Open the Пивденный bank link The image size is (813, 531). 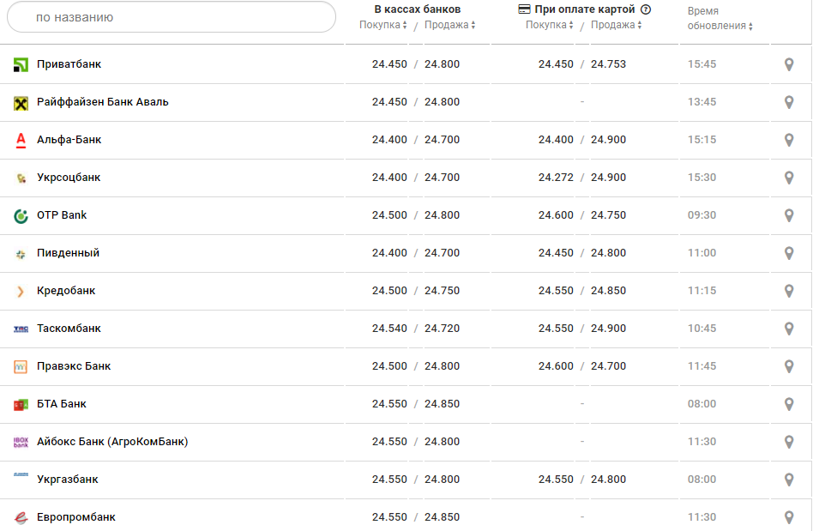68,253
